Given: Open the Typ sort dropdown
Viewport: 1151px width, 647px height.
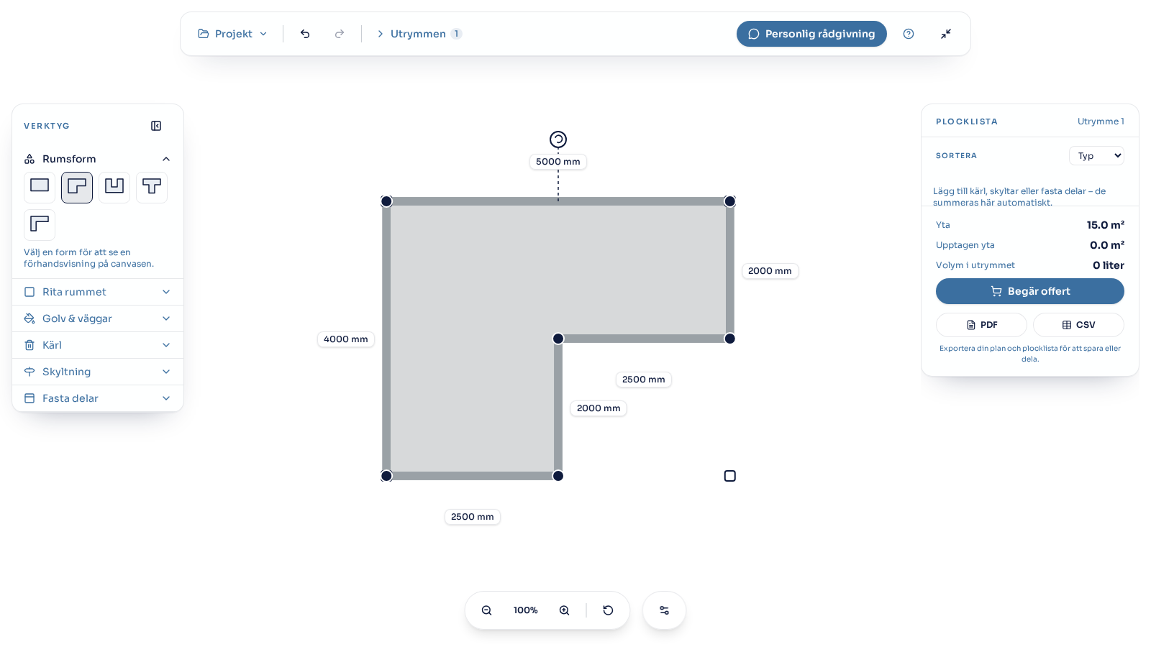Looking at the screenshot, I should tap(1096, 156).
